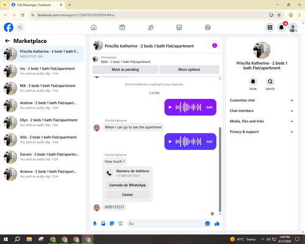Click the 0:05 audio waveform
This screenshot has height=244, width=305.
click(188, 142)
